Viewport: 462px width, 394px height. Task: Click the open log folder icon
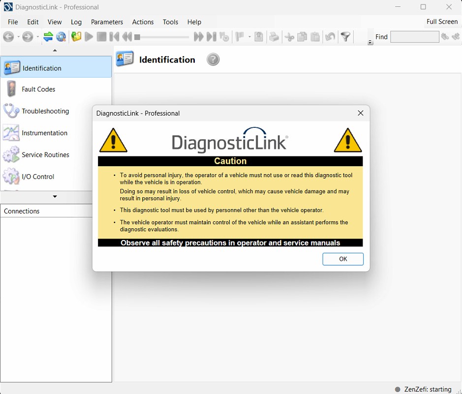click(x=76, y=37)
